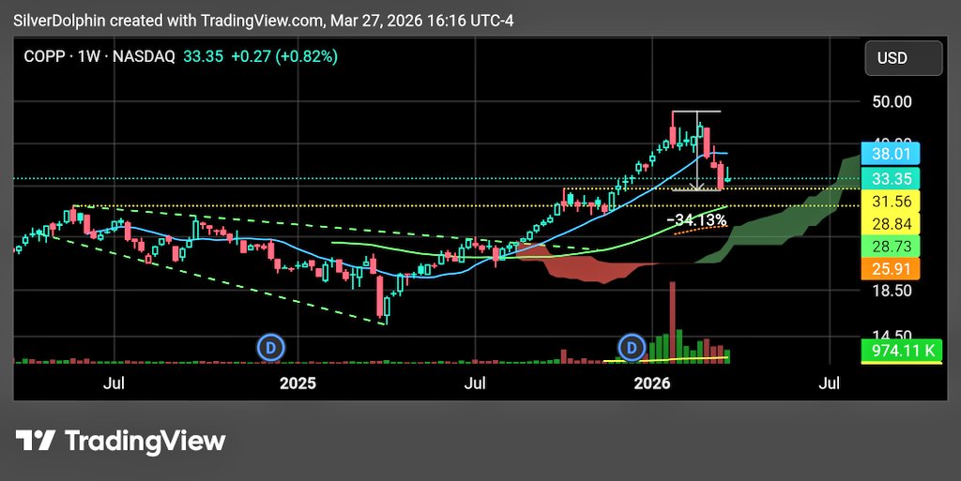This screenshot has width=961, height=481.
Task: Click the 33.35 last price in chart header
Action: (203, 57)
